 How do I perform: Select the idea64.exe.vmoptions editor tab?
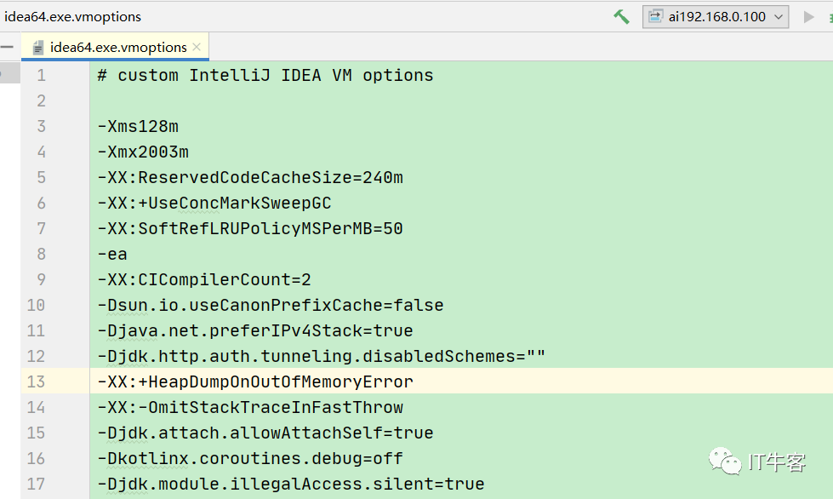coord(118,48)
